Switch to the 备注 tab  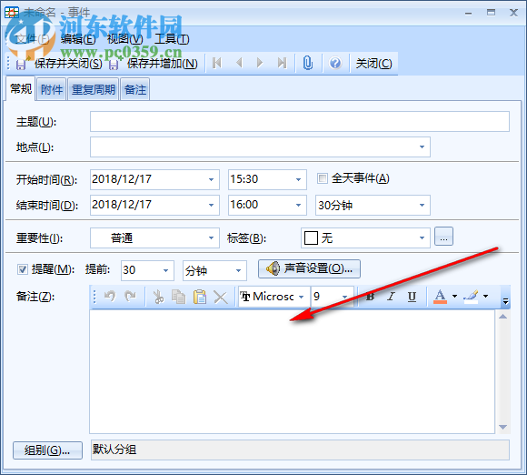135,89
